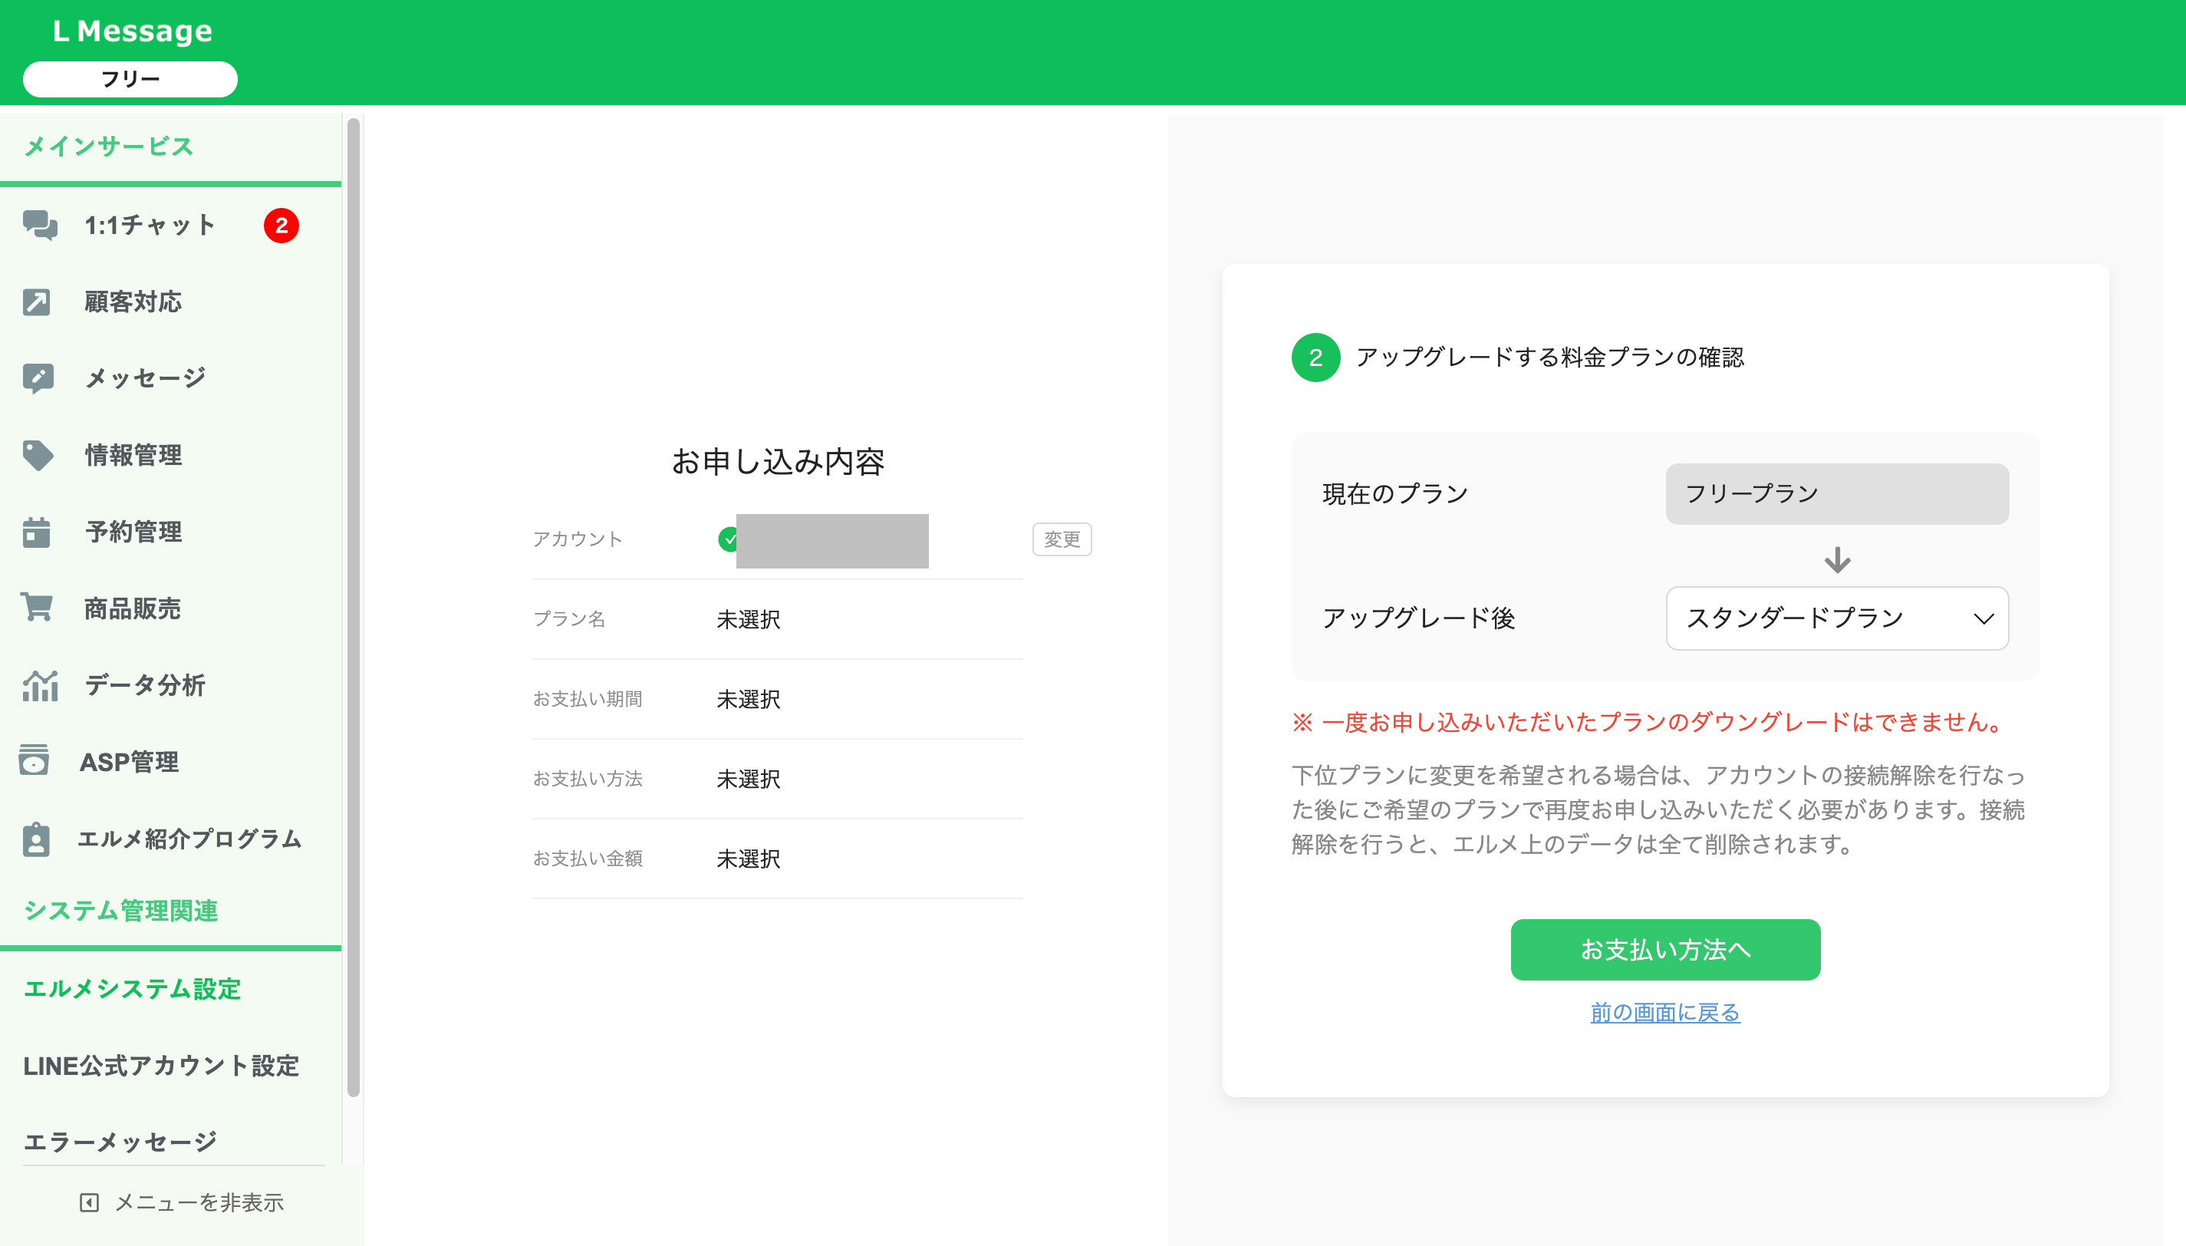Click the 商品販売 shopping cart icon
The height and width of the screenshot is (1246, 2186).
pyautogui.click(x=37, y=608)
